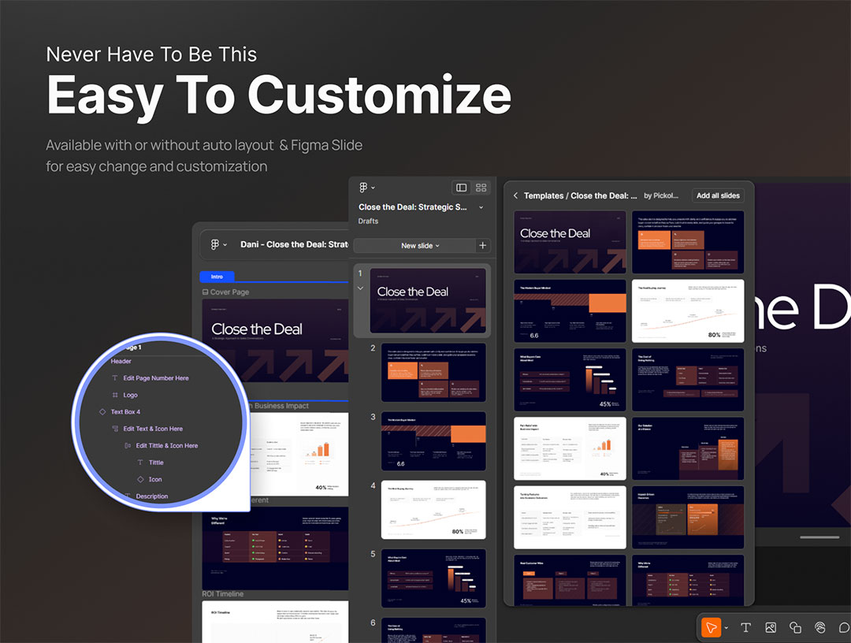Open Figma main menu in slides panel
This screenshot has height=643, width=851.
[x=366, y=188]
